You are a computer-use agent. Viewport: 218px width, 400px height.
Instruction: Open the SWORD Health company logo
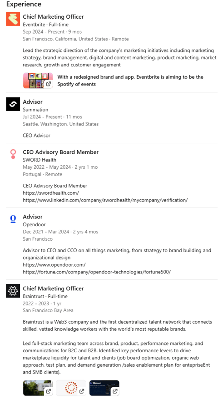coord(13,154)
